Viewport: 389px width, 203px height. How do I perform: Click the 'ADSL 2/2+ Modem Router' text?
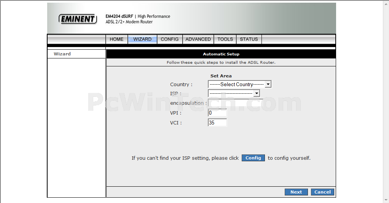tap(129, 22)
